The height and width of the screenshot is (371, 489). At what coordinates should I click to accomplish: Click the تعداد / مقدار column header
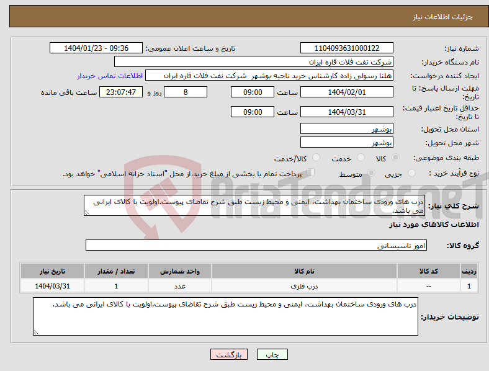(x=116, y=271)
